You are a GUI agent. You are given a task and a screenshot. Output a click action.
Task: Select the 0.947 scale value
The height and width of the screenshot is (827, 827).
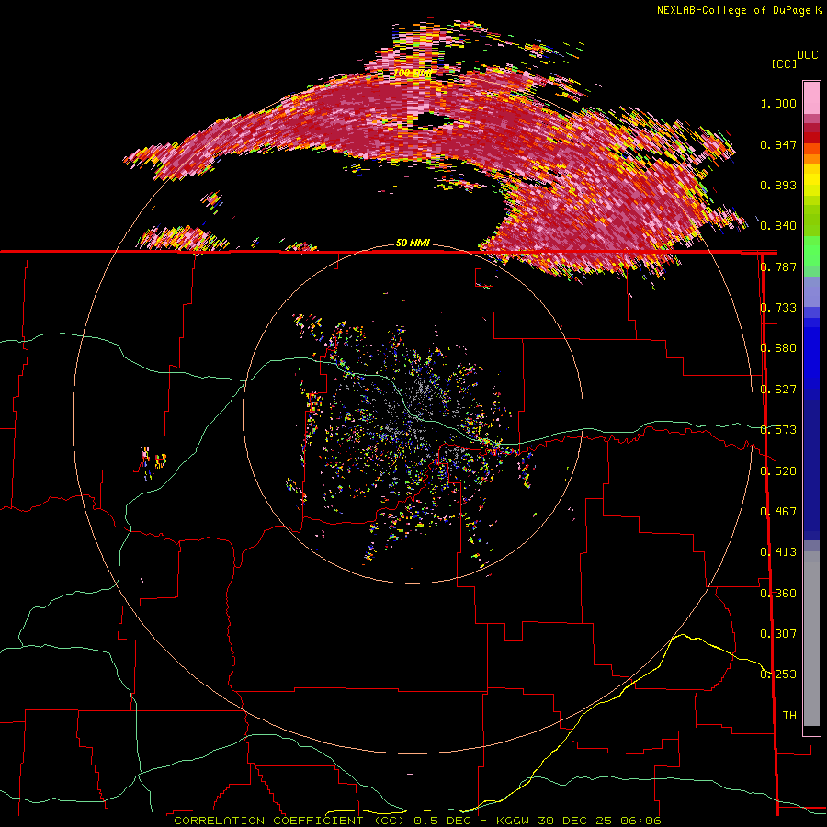click(778, 144)
